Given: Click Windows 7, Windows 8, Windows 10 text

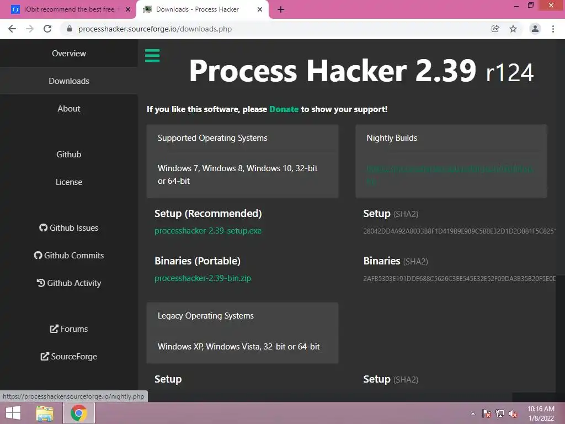Looking at the screenshot, I should [x=237, y=175].
